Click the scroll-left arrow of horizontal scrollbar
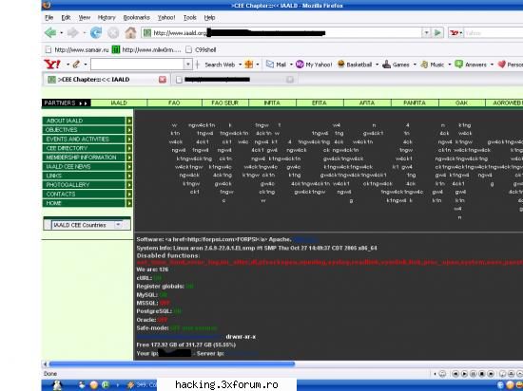Image resolution: width=523 pixels, height=391 pixels. [46, 364]
